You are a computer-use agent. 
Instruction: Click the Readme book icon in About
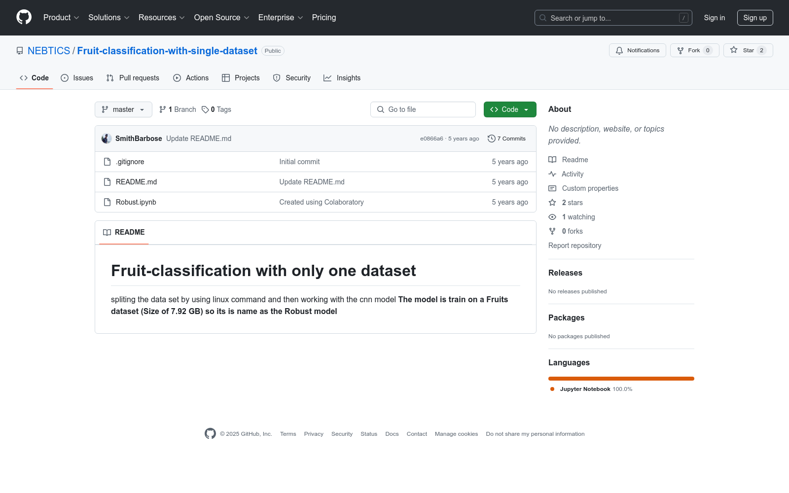[x=552, y=160]
